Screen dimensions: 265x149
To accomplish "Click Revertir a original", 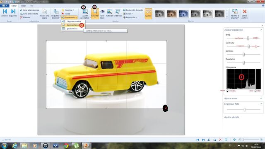I will tap(235, 14).
